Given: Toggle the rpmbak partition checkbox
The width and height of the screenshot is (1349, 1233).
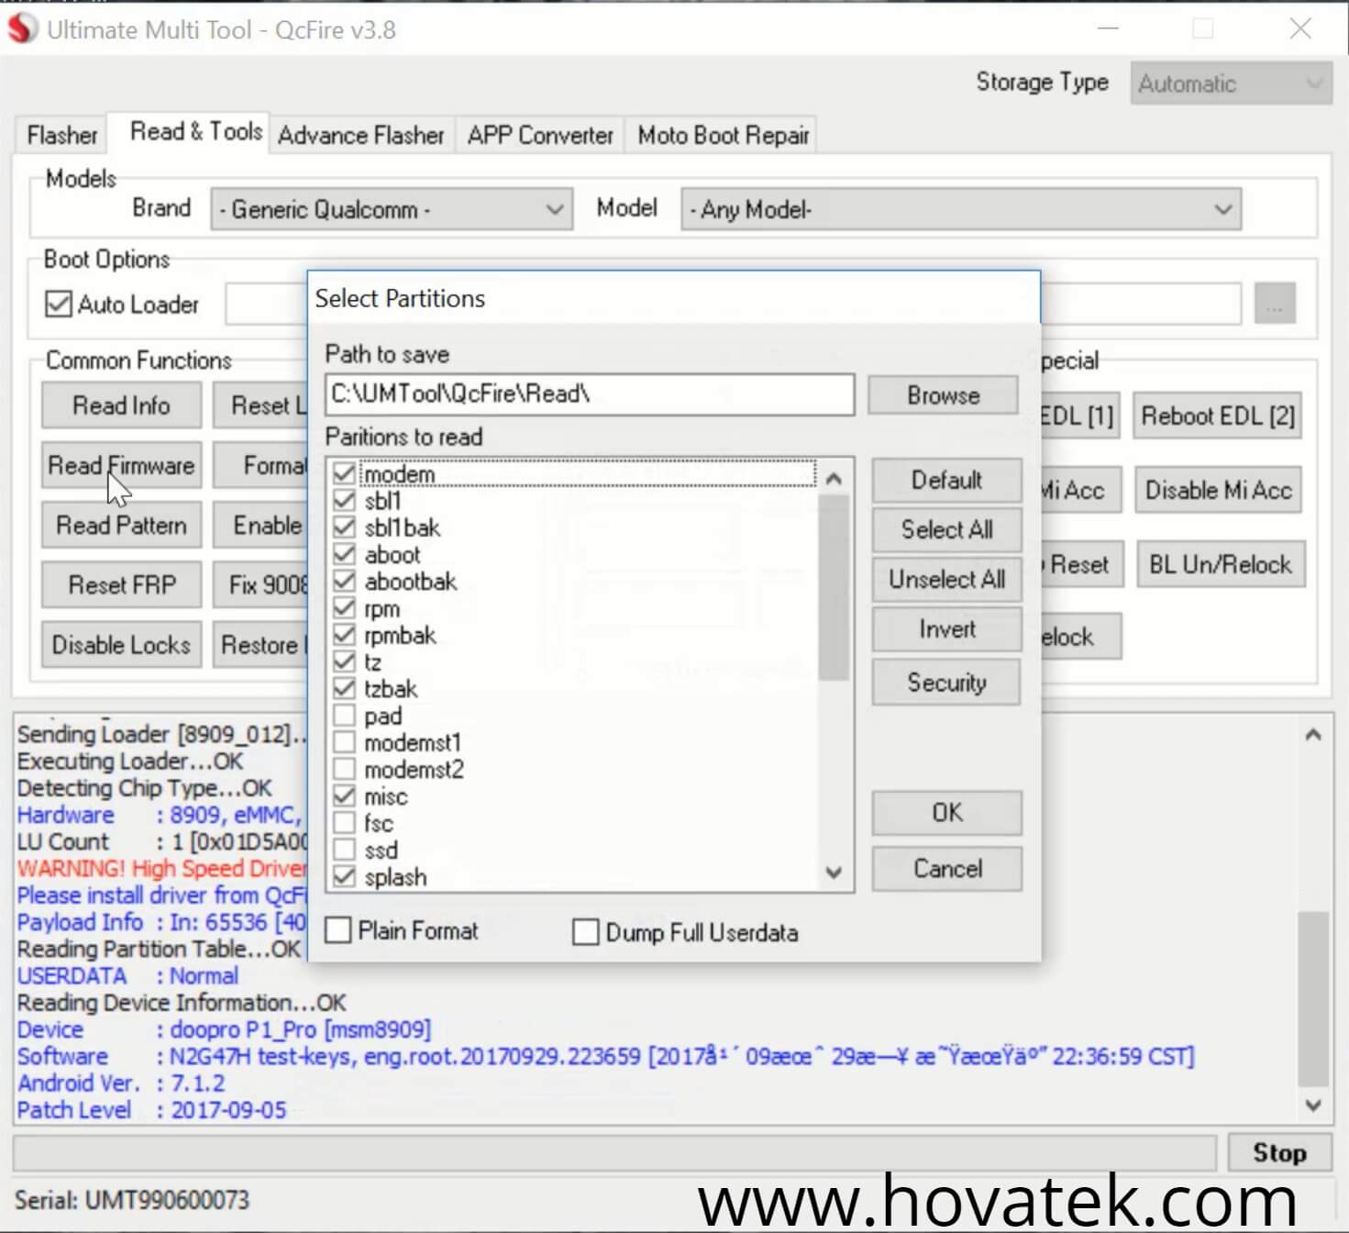Looking at the screenshot, I should (344, 635).
